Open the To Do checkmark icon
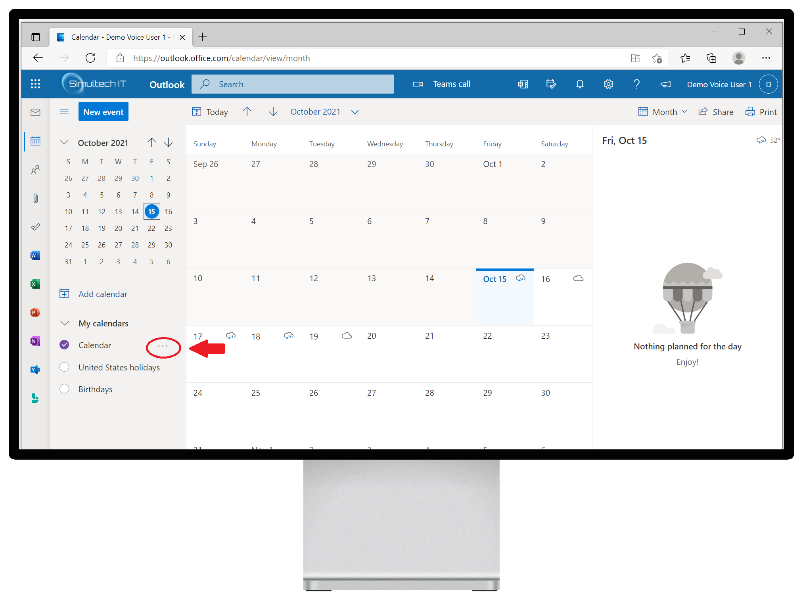 (x=35, y=227)
